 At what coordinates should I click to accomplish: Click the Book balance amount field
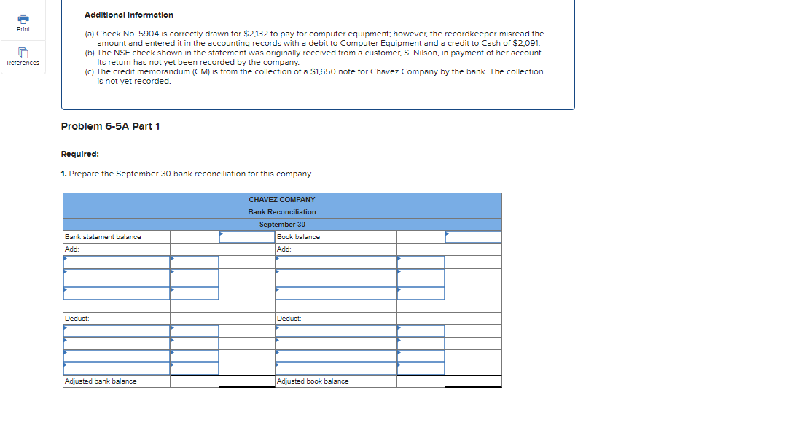[473, 237]
